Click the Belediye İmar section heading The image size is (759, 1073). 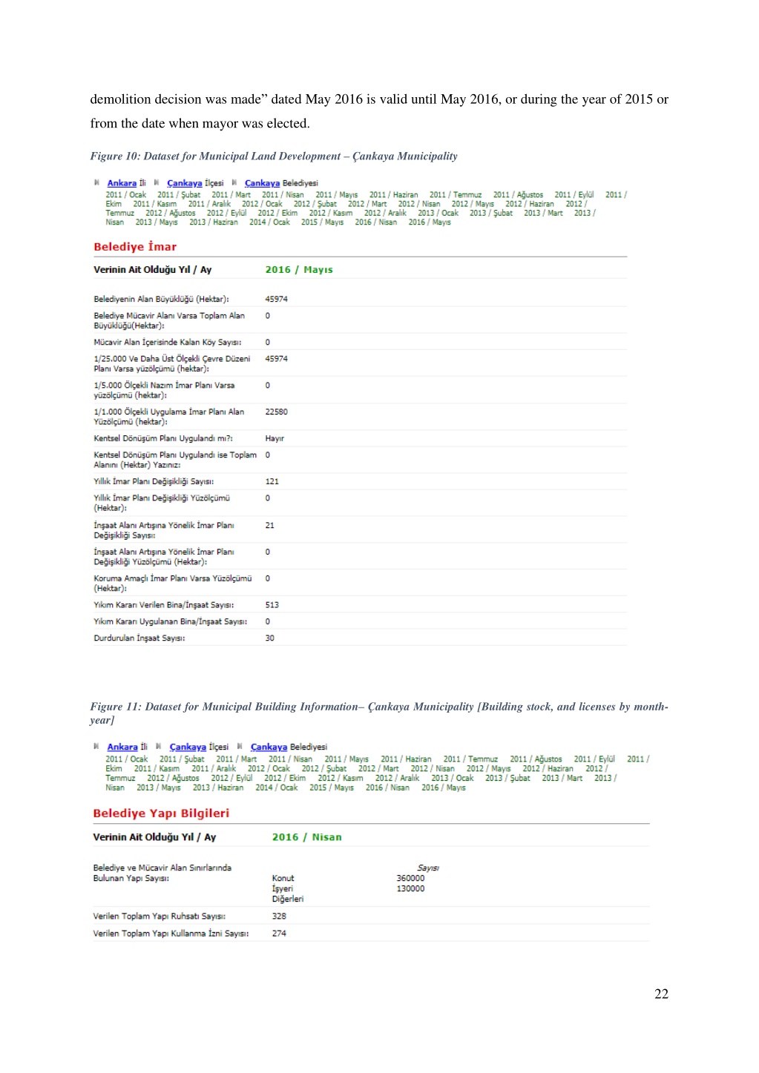click(135, 246)
